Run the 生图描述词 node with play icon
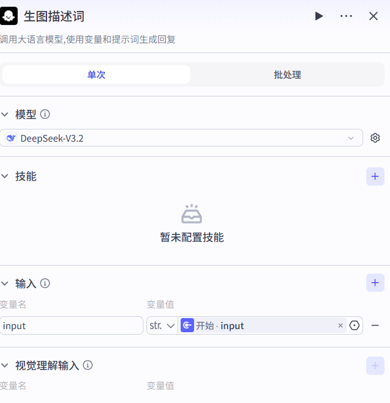Viewport: 390px width, 403px height. pyautogui.click(x=319, y=16)
